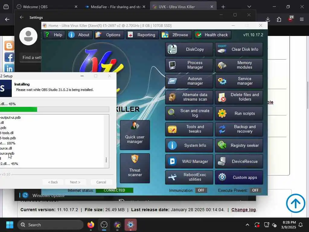The width and height of the screenshot is (309, 232).
Task: Open Run scripts module
Action: tap(239, 113)
